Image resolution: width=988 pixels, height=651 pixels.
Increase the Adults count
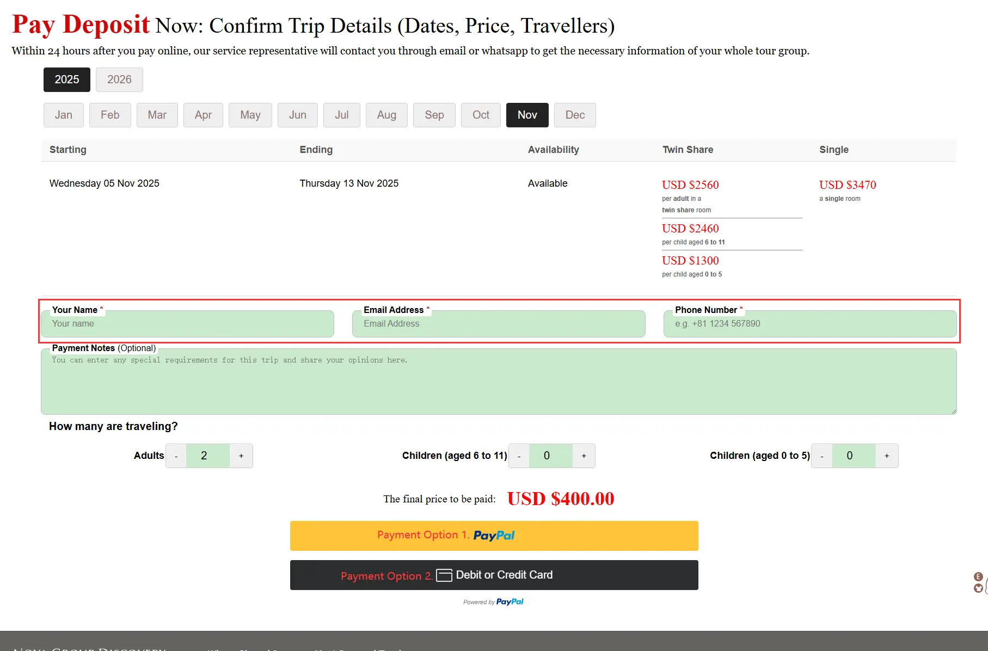241,456
